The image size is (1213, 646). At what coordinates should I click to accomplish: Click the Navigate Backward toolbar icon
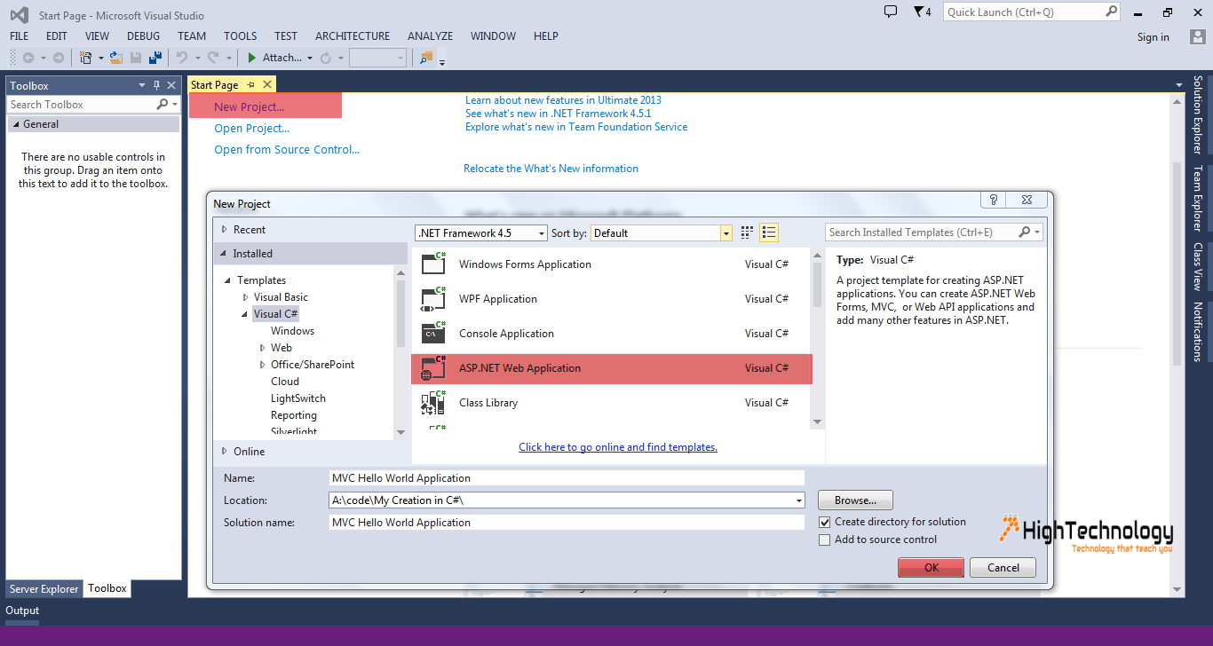point(28,58)
